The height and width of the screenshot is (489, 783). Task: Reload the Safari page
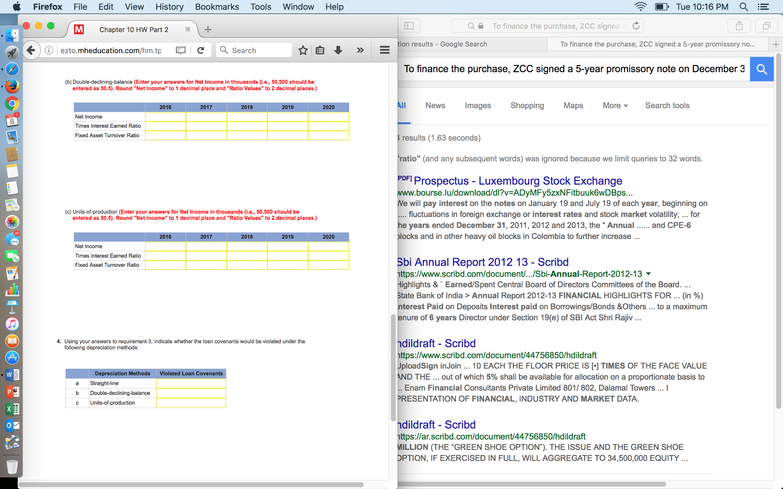pyautogui.click(x=636, y=26)
